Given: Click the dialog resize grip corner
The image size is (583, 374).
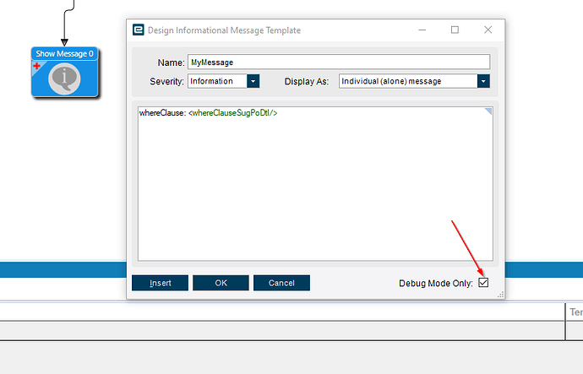Looking at the screenshot, I should pyautogui.click(x=501, y=295).
